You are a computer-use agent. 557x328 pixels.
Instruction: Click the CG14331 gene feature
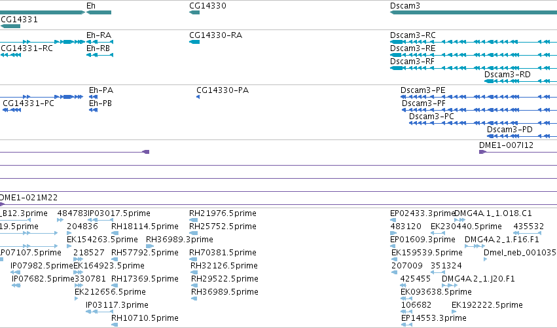click(10, 26)
